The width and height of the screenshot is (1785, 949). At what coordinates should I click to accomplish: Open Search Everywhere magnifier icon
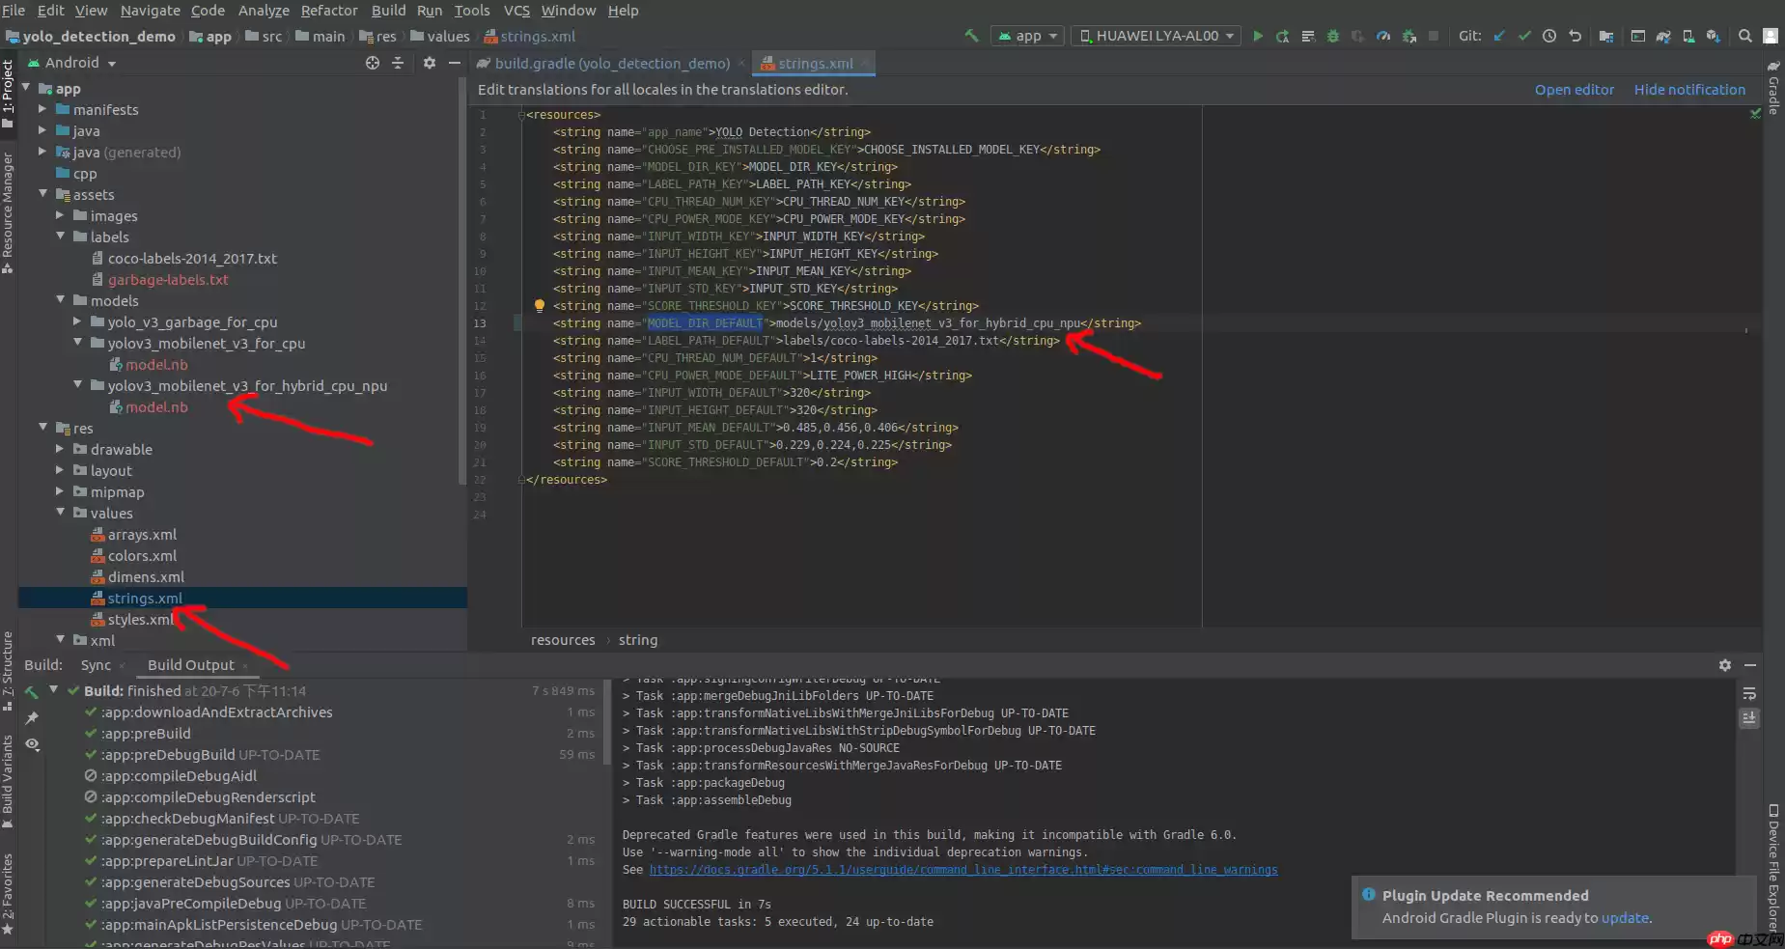(1744, 36)
